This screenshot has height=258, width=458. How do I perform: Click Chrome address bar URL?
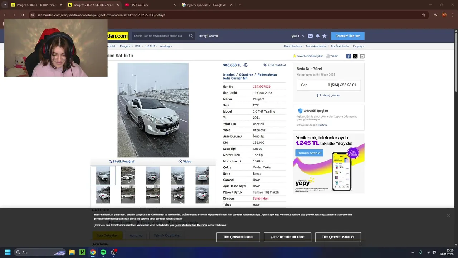101,15
